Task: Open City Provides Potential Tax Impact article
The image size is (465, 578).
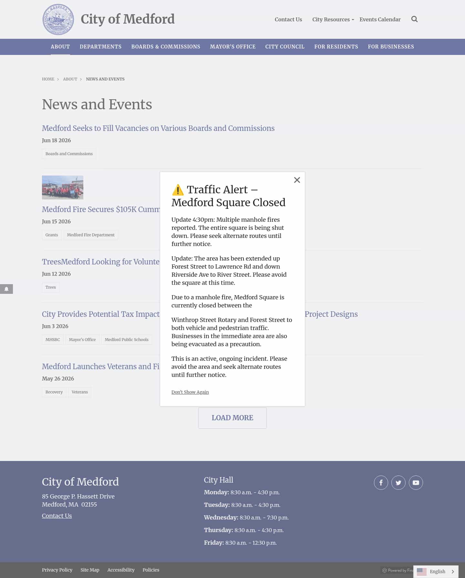Action: [x=101, y=314]
